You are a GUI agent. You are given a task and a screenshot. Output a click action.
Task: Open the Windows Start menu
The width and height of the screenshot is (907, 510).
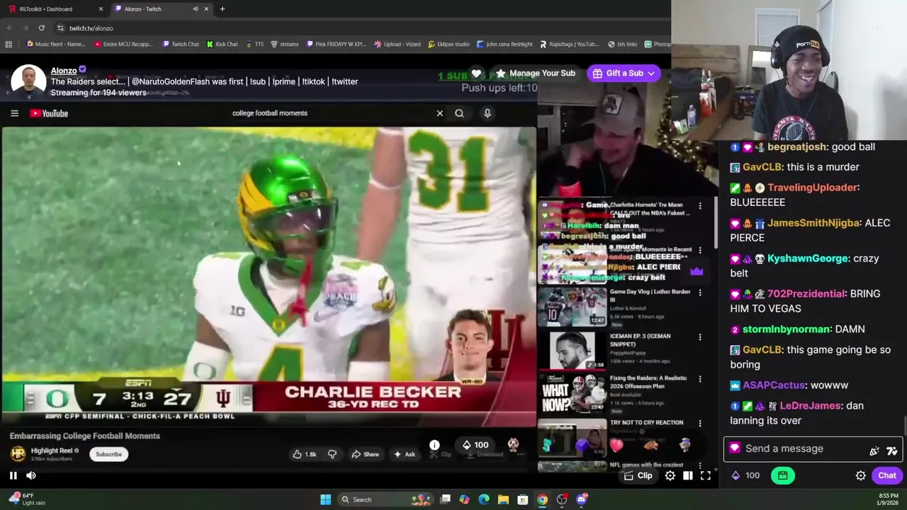(325, 499)
